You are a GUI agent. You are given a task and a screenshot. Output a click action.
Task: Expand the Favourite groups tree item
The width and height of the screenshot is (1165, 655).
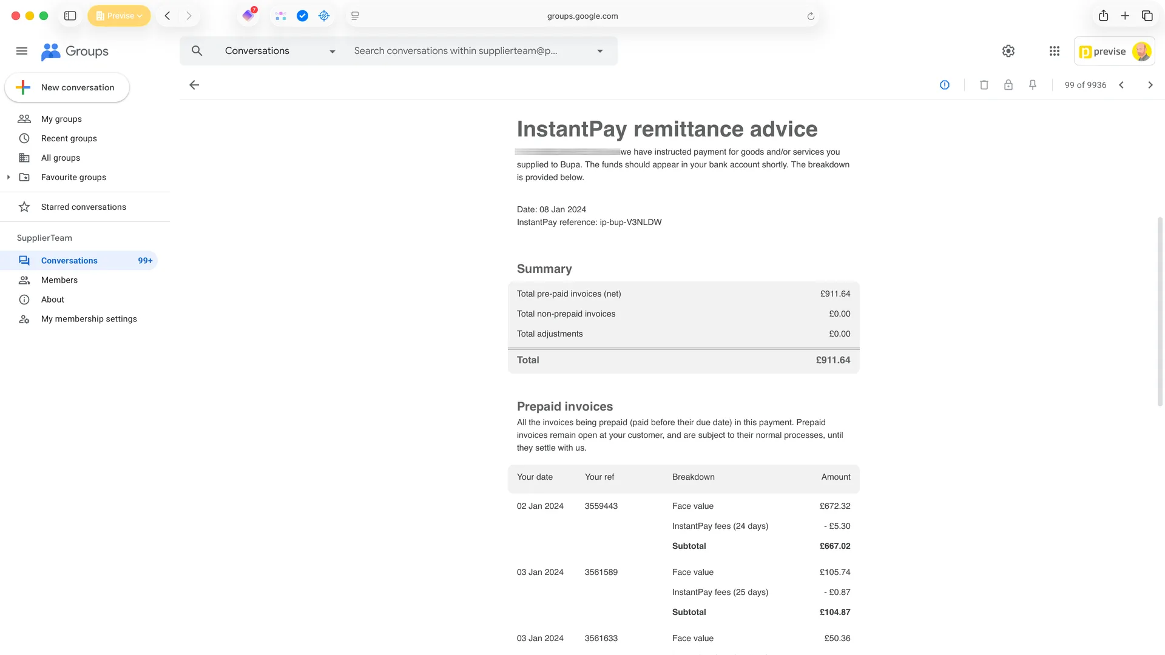(x=8, y=177)
